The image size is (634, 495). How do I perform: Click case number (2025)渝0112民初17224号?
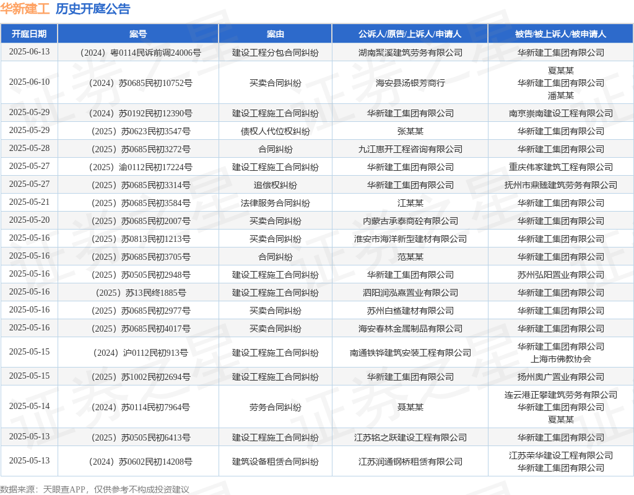(138, 167)
